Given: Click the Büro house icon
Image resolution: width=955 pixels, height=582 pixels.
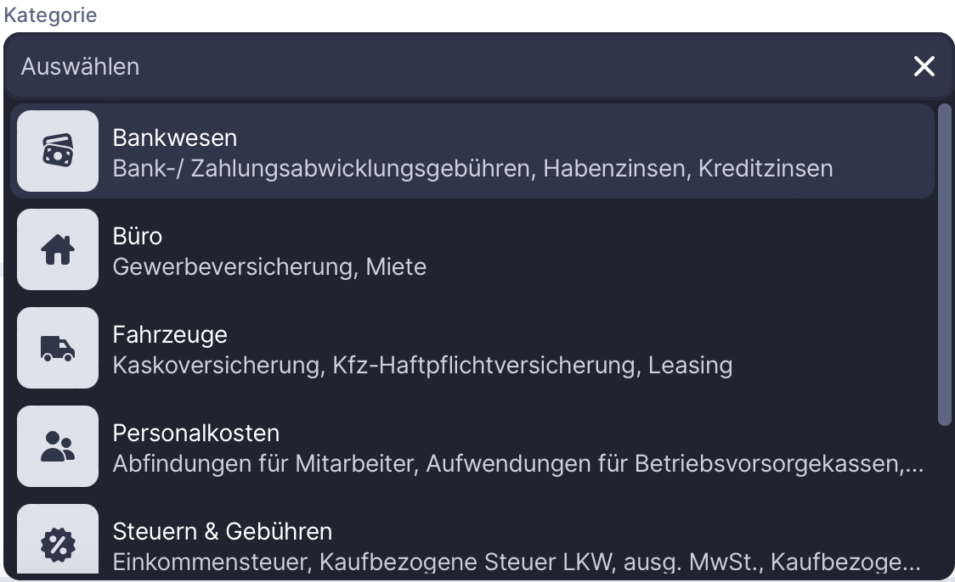Looking at the screenshot, I should pyautogui.click(x=58, y=249).
